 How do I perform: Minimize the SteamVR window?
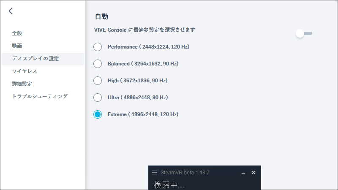243,173
